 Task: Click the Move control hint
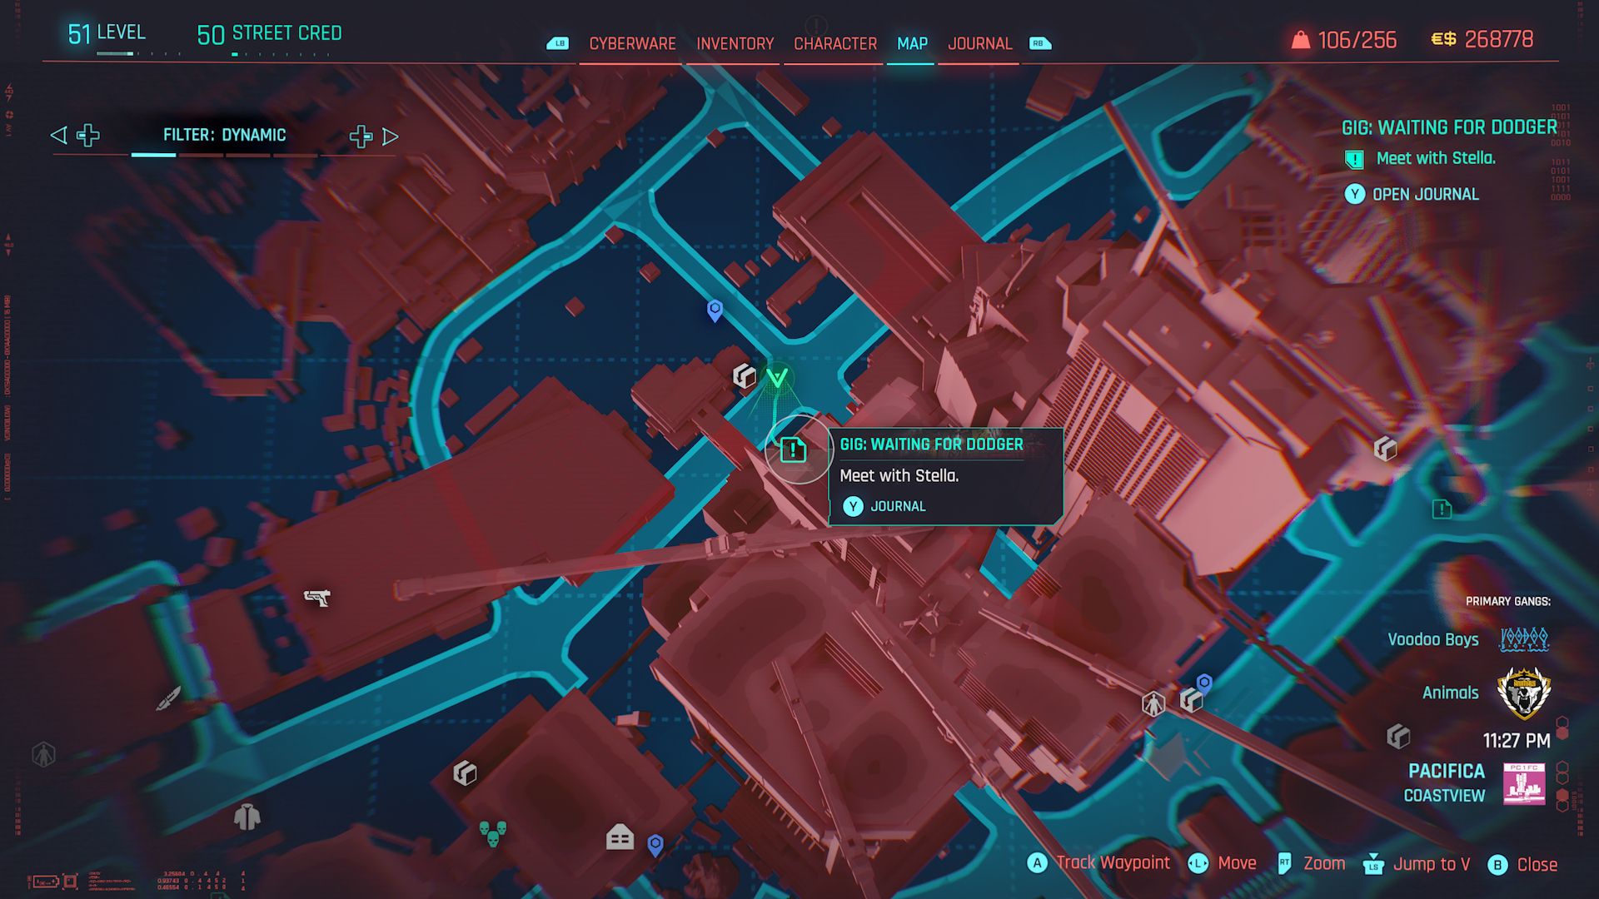[1222, 863]
